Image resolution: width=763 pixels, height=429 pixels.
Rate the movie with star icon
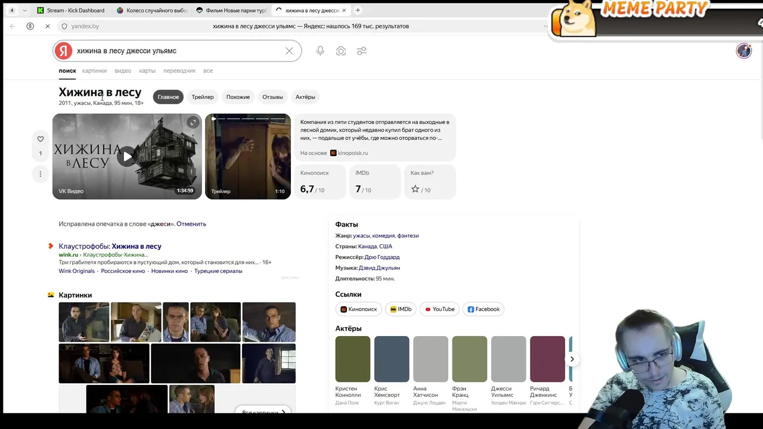pos(415,189)
